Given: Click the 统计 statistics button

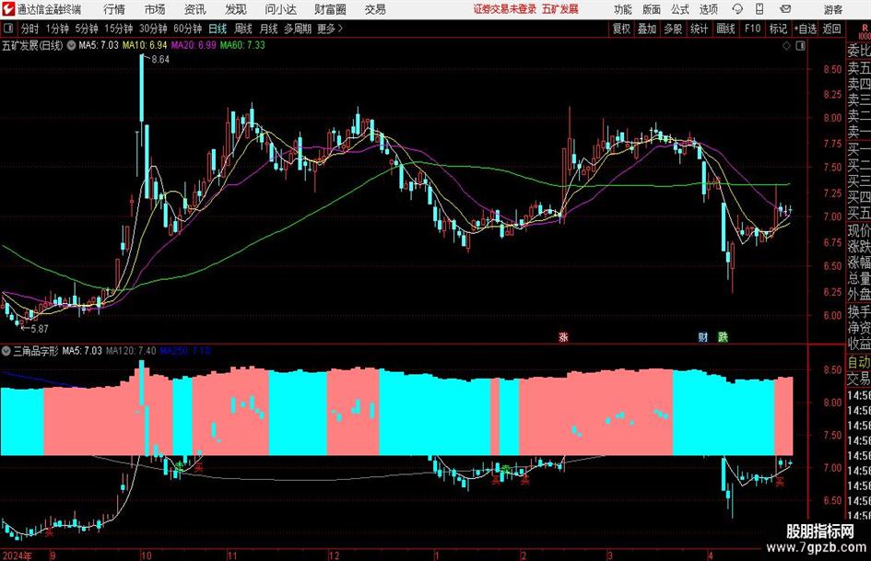Looking at the screenshot, I should (x=699, y=29).
